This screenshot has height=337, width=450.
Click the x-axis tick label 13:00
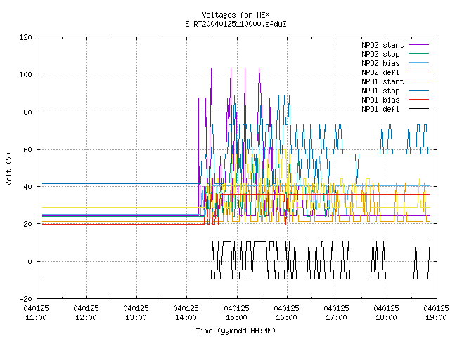click(x=136, y=317)
